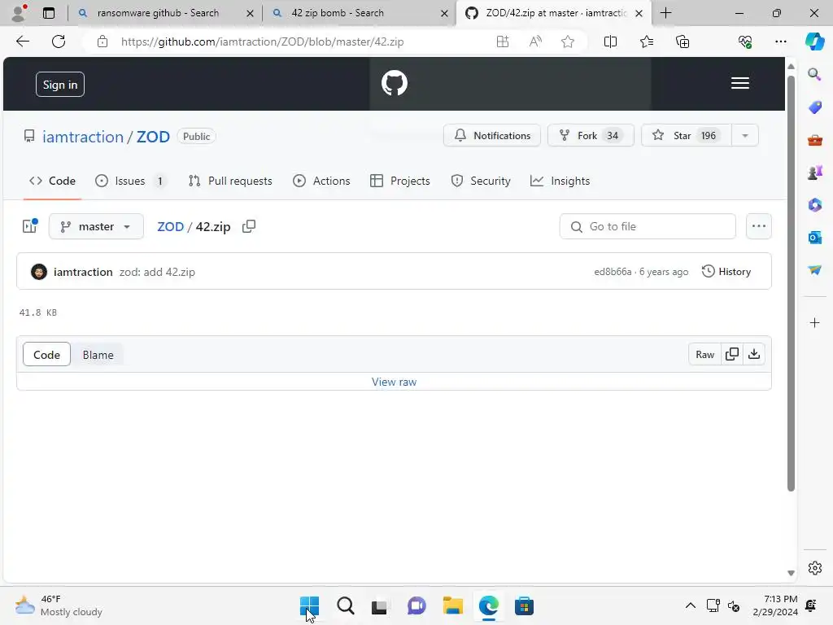Open sidebar Games chess icon
The width and height of the screenshot is (833, 625).
[x=814, y=173]
